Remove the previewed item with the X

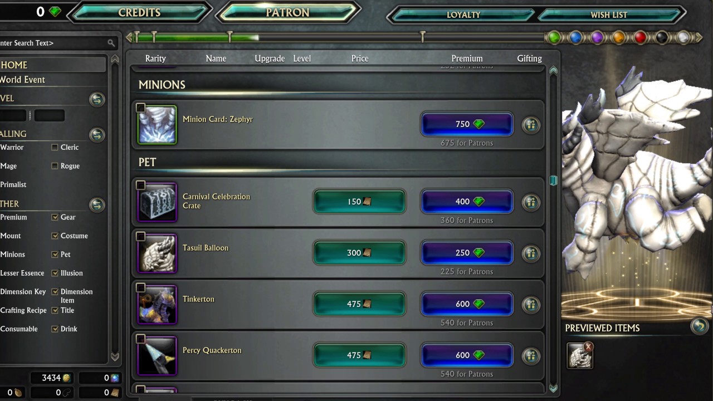point(588,346)
